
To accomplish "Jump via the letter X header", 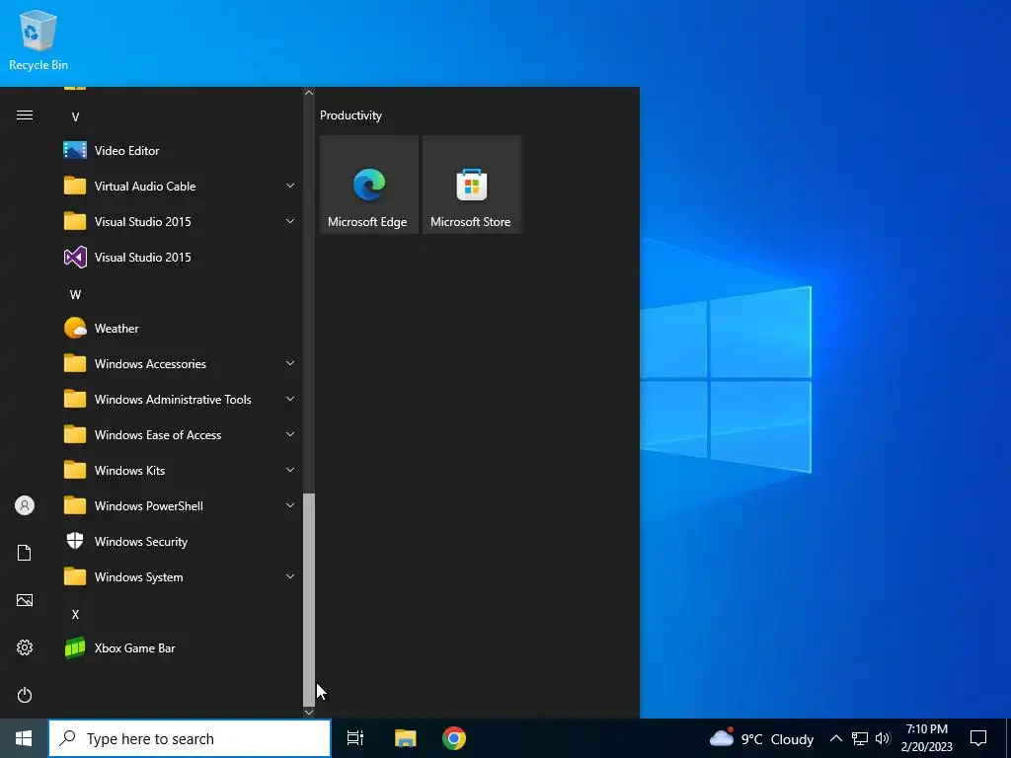I will point(75,614).
